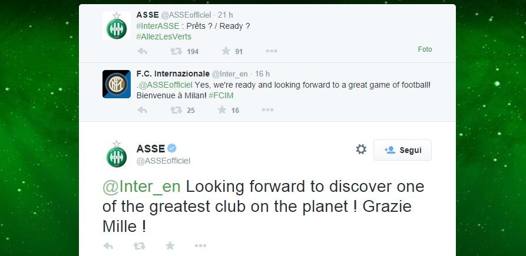This screenshot has width=526, height=256.
Task: Open the #FCIM hashtag link
Action: 221,95
